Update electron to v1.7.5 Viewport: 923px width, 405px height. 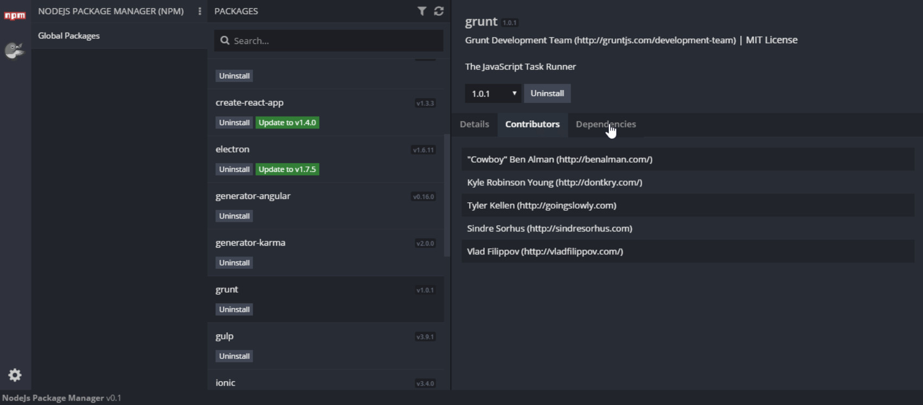tap(287, 169)
